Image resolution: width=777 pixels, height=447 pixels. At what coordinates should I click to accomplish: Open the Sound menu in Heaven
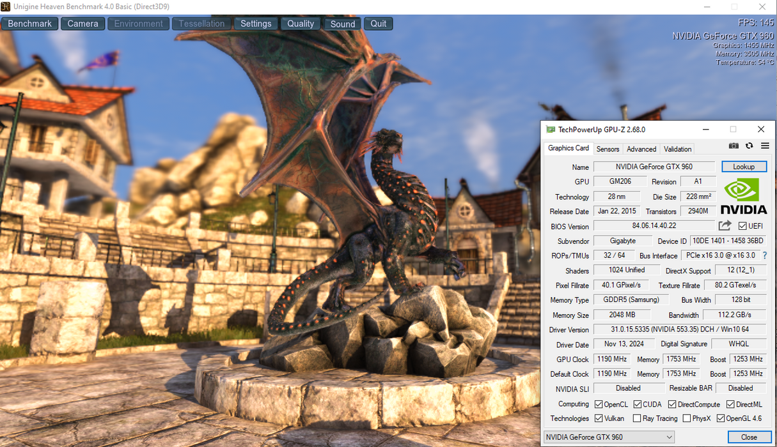[x=343, y=24]
